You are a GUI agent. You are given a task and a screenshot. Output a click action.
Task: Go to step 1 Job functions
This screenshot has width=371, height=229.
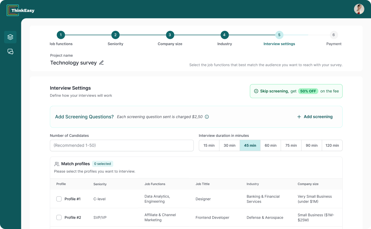point(61,35)
